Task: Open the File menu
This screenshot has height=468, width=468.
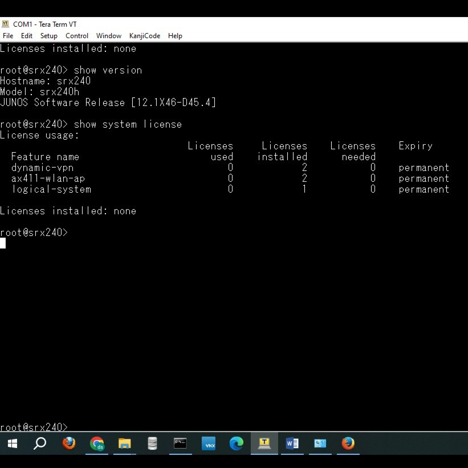Action: (8, 36)
